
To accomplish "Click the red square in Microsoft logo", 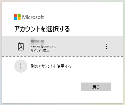I will pyautogui.click(x=16, y=15).
